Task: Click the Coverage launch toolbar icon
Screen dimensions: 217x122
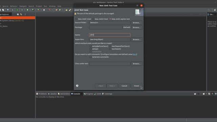Action: pos(33,10)
